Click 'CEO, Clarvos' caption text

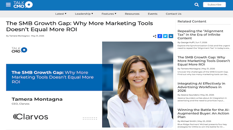(x=20, y=104)
